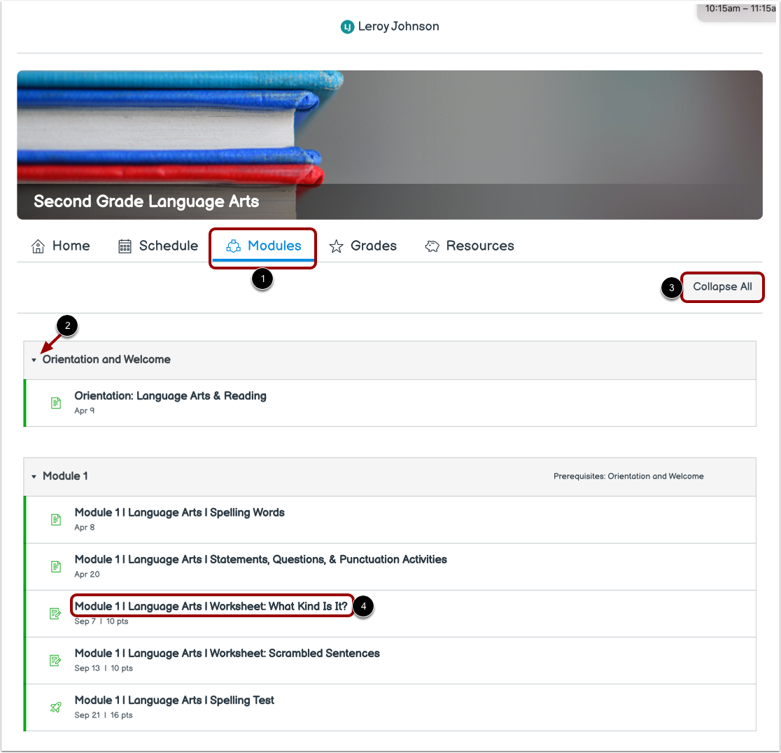Open Leroy Johnson's avatar icon
Screen dimensions: 781x753
click(347, 27)
